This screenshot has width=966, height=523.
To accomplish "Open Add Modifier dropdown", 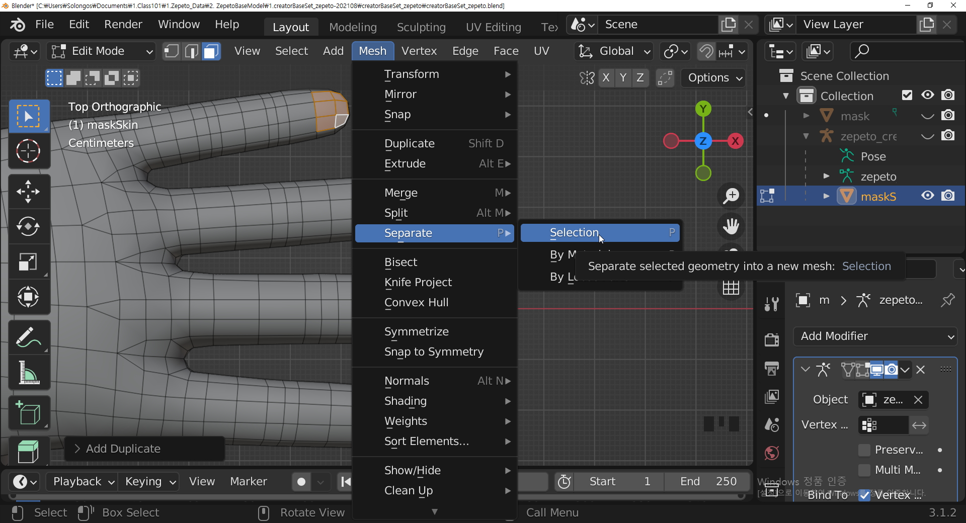I will (x=875, y=336).
